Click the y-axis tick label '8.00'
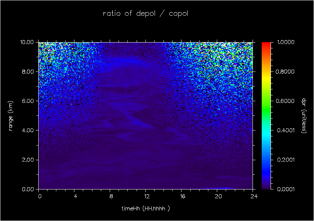The image size is (314, 221). (28, 71)
